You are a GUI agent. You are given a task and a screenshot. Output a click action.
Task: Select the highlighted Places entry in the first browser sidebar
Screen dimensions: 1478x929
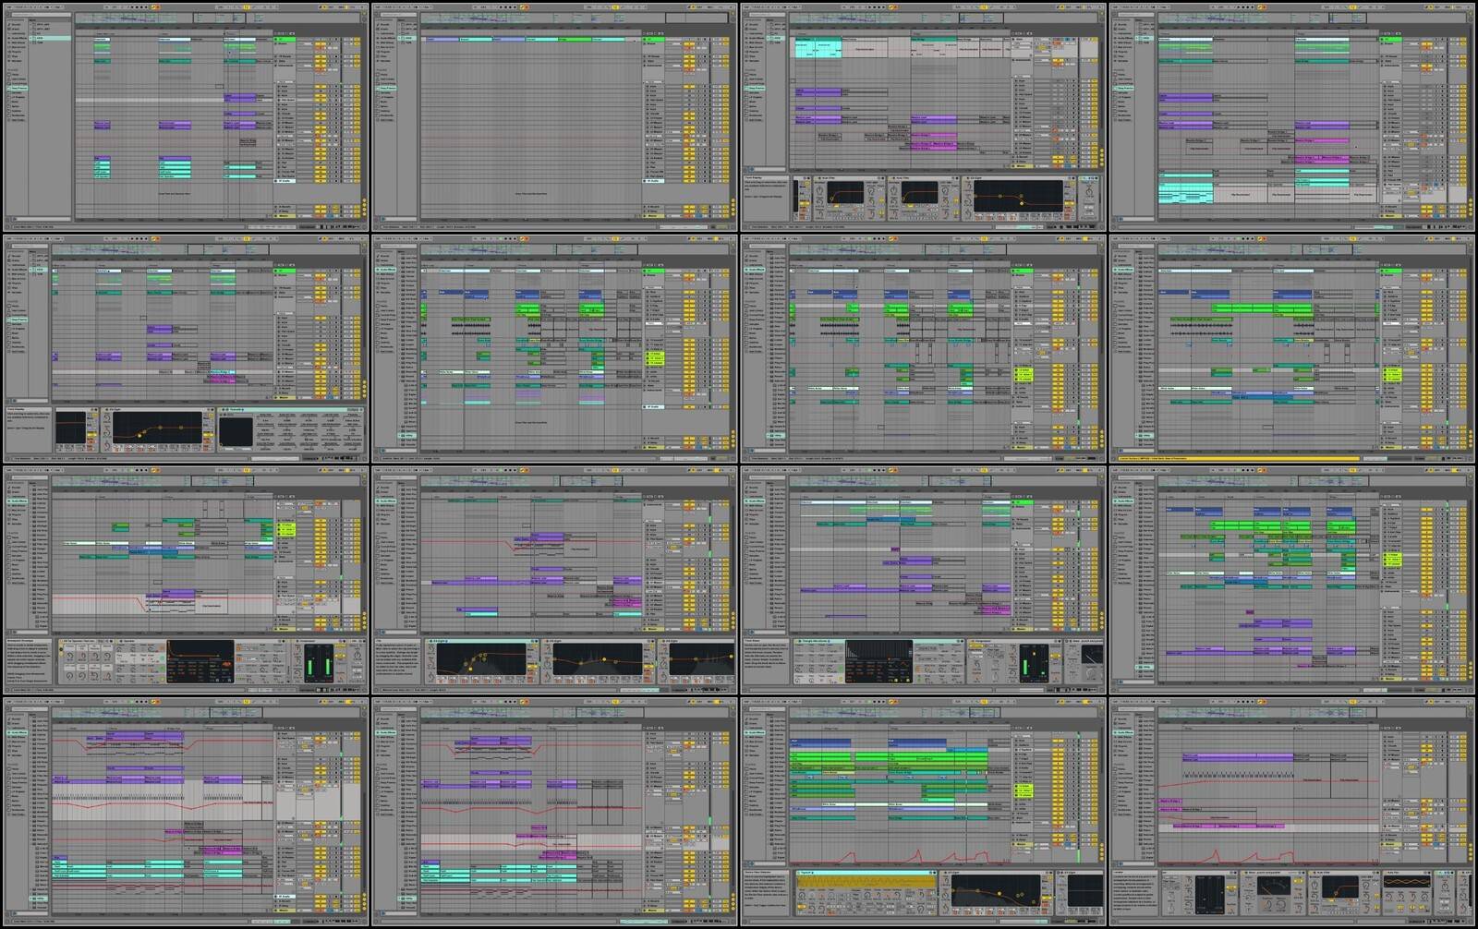tap(18, 88)
